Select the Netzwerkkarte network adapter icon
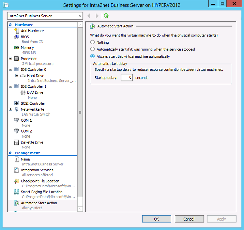The image size is (244, 230). pos(17,109)
